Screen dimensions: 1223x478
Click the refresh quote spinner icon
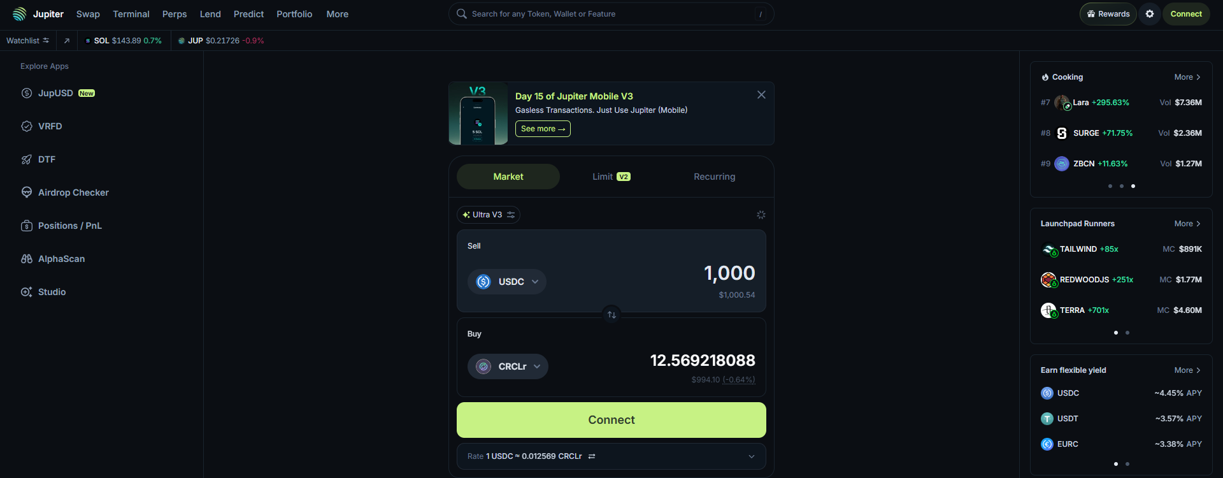click(x=761, y=215)
